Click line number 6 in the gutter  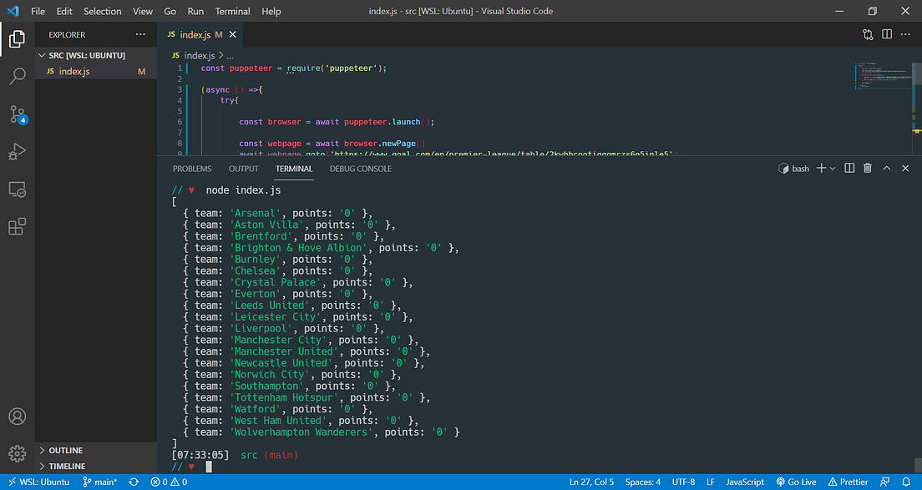point(180,122)
